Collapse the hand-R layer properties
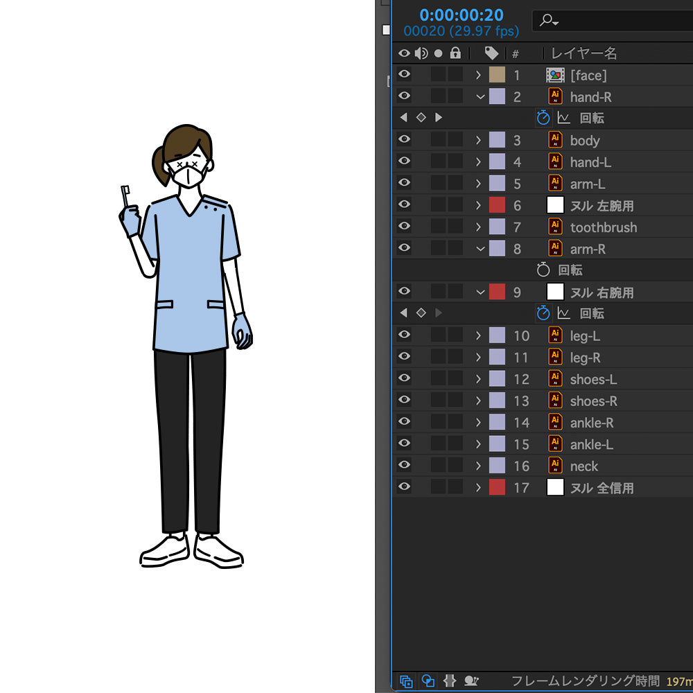The image size is (693, 693). point(480,97)
